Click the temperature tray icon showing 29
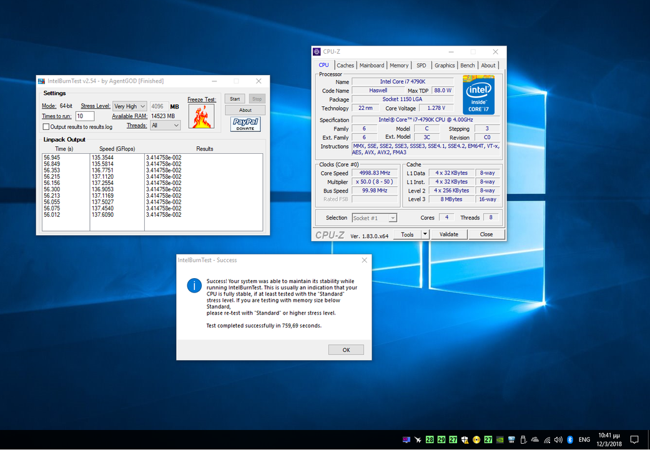The image size is (650, 450). (x=441, y=439)
